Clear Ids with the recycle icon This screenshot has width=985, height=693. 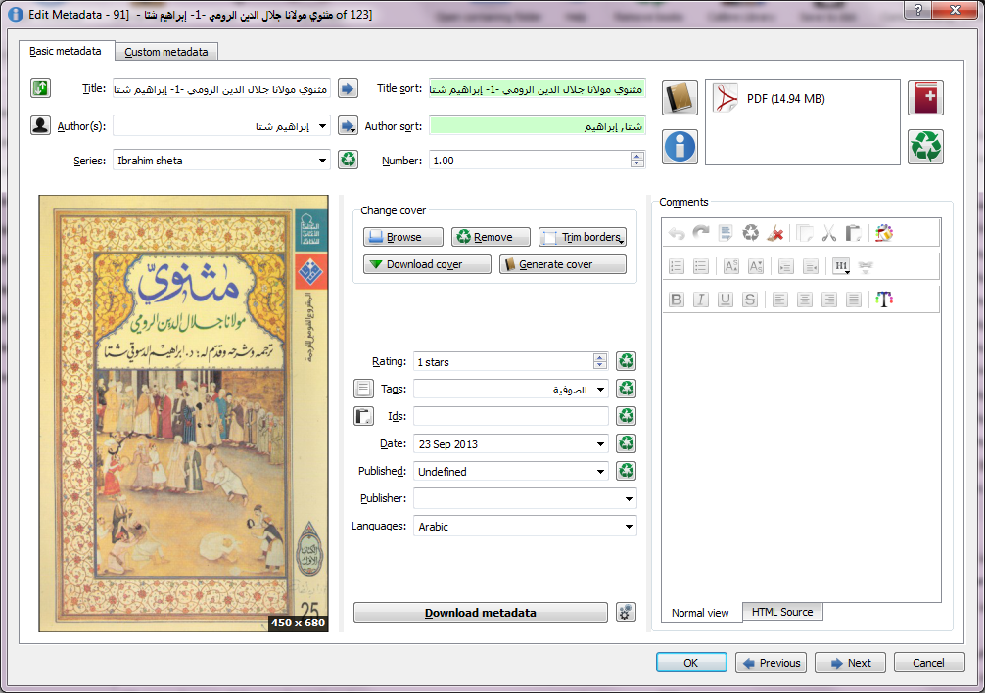pyautogui.click(x=627, y=416)
